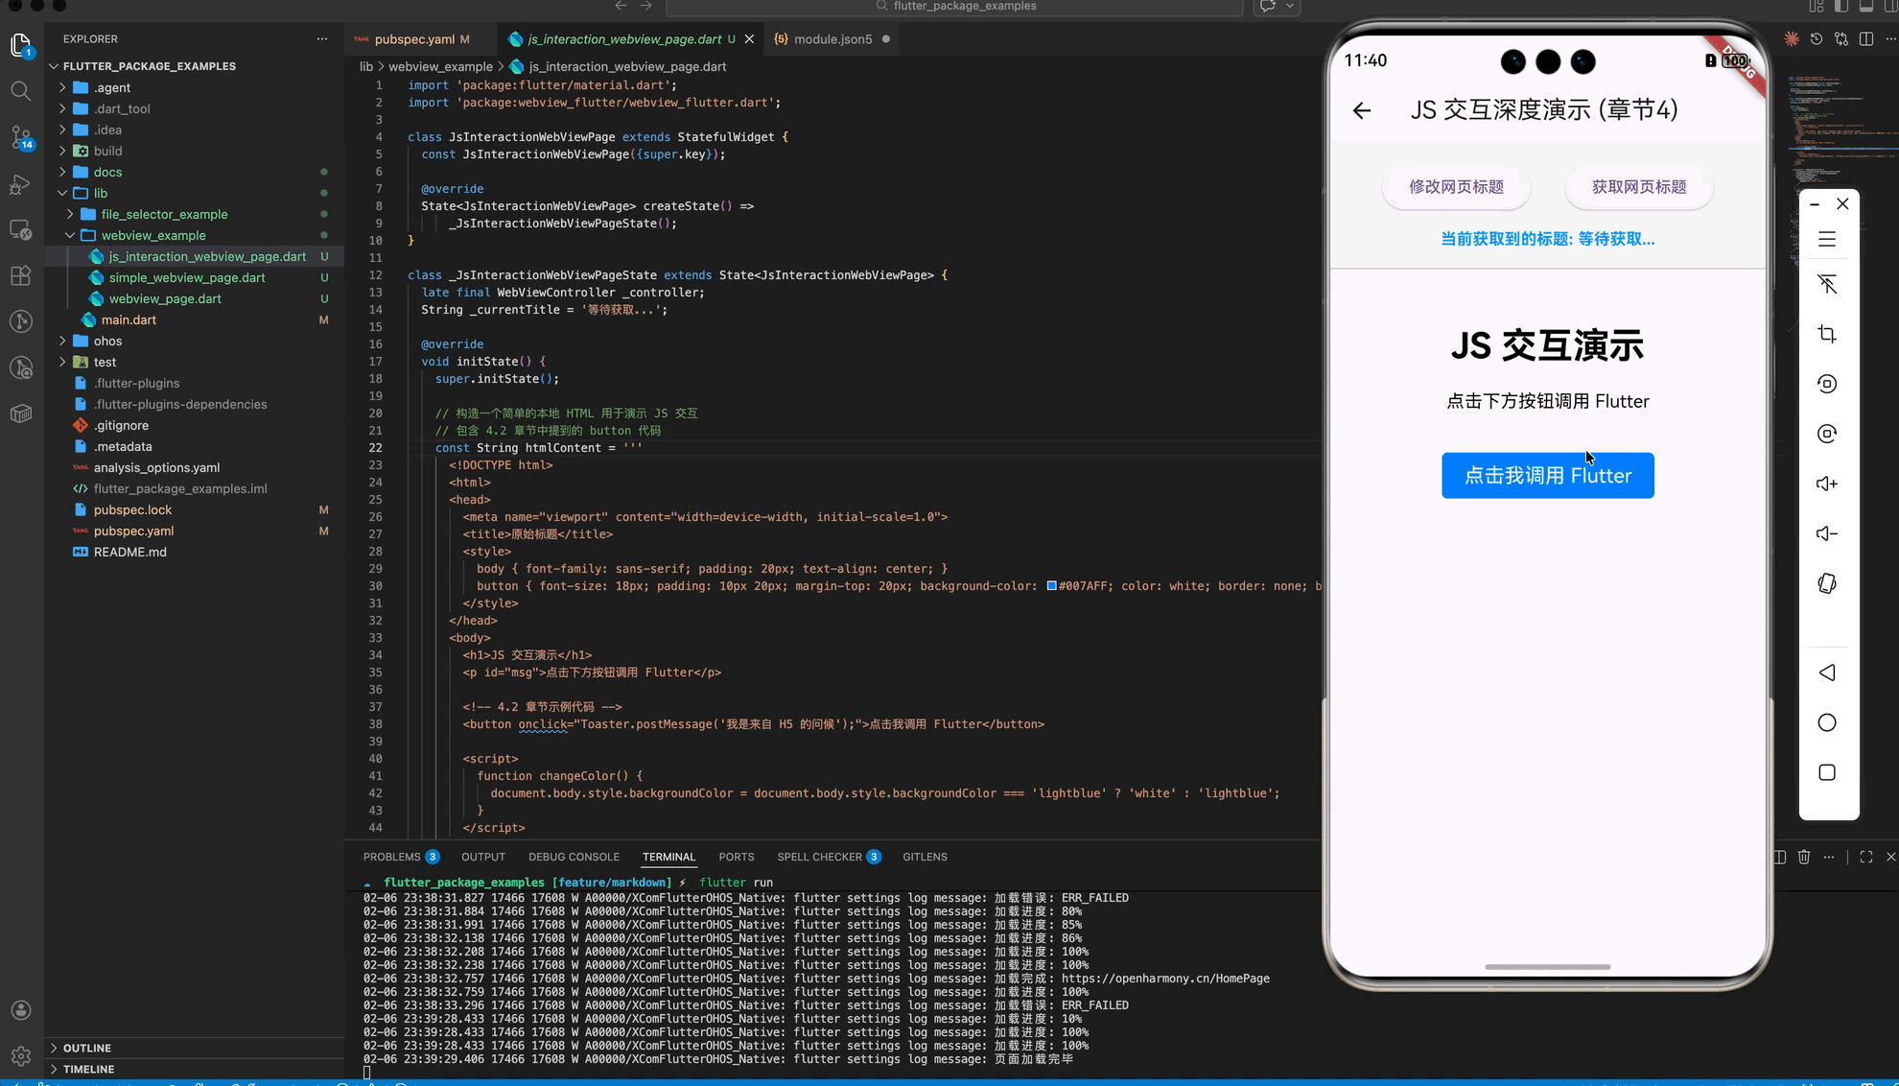The width and height of the screenshot is (1899, 1086).
Task: Switch to the DEBUG CONSOLE tab
Action: point(573,857)
